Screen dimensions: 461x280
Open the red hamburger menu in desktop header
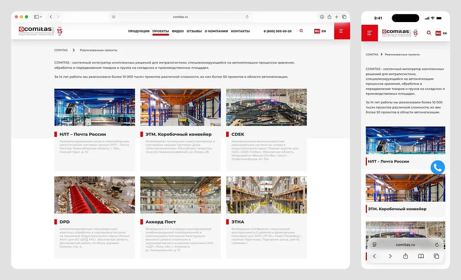[342, 31]
